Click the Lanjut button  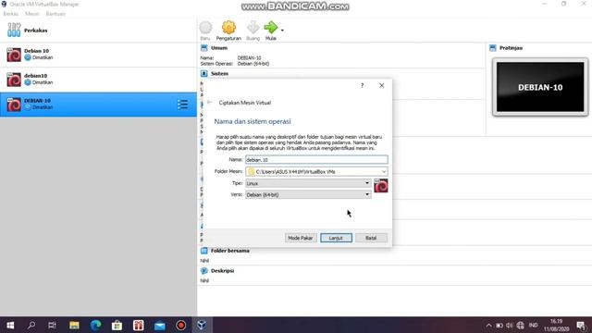point(336,238)
